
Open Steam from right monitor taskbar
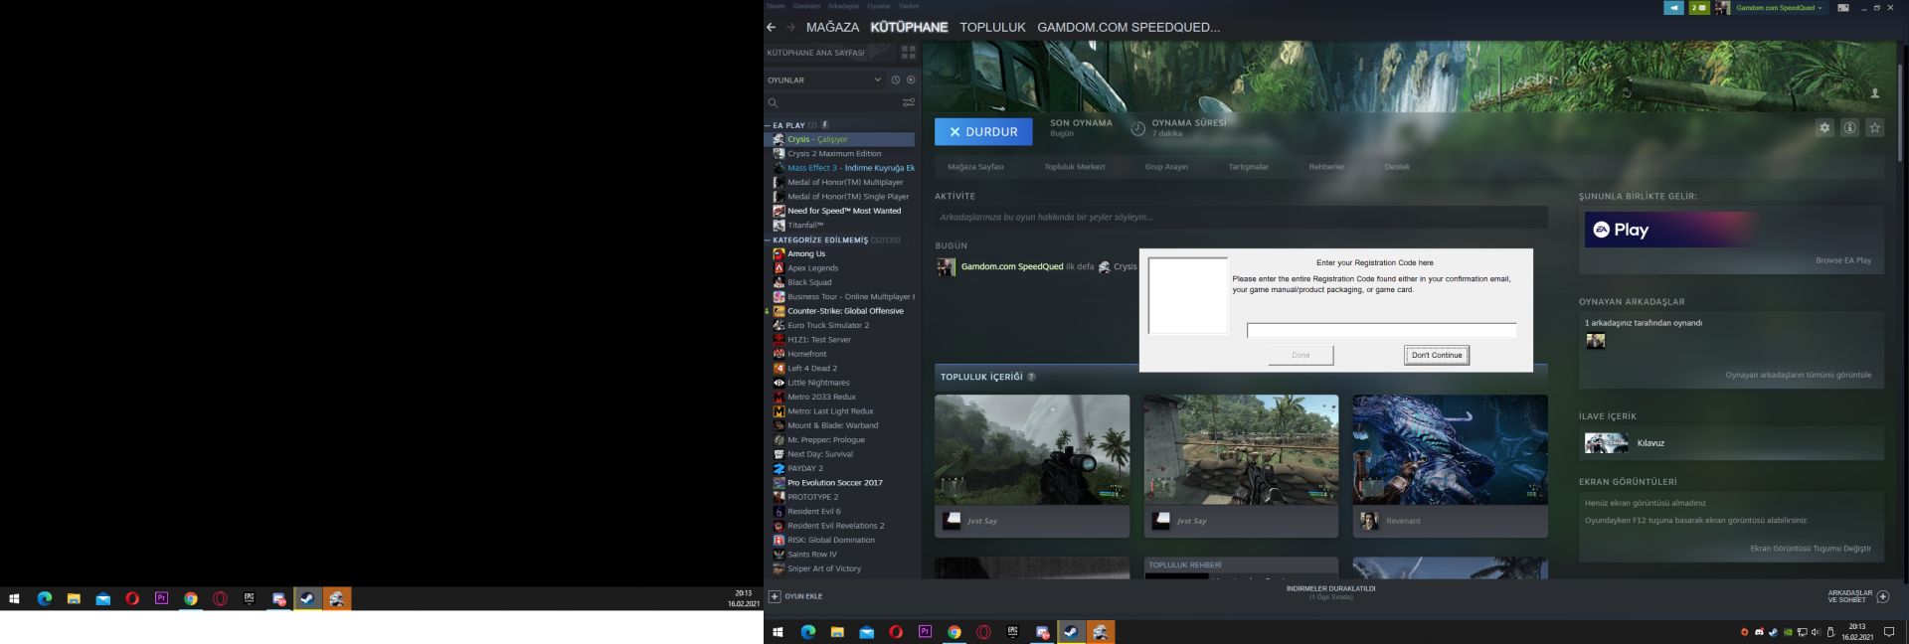coord(1071,632)
